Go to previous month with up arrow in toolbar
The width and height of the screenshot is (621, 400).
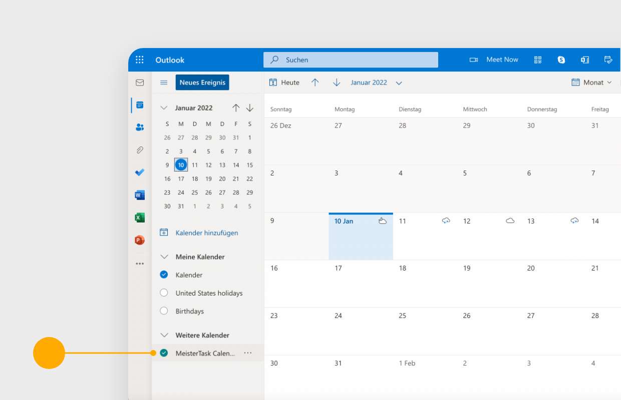click(315, 82)
